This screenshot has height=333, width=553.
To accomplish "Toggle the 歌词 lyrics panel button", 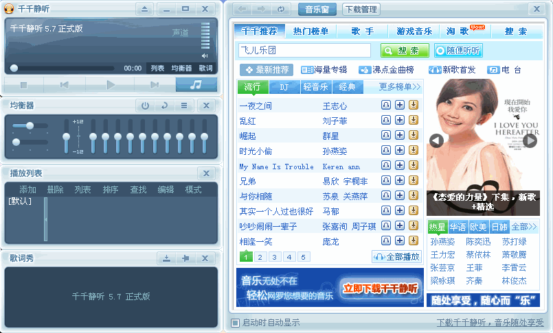I will [x=205, y=69].
